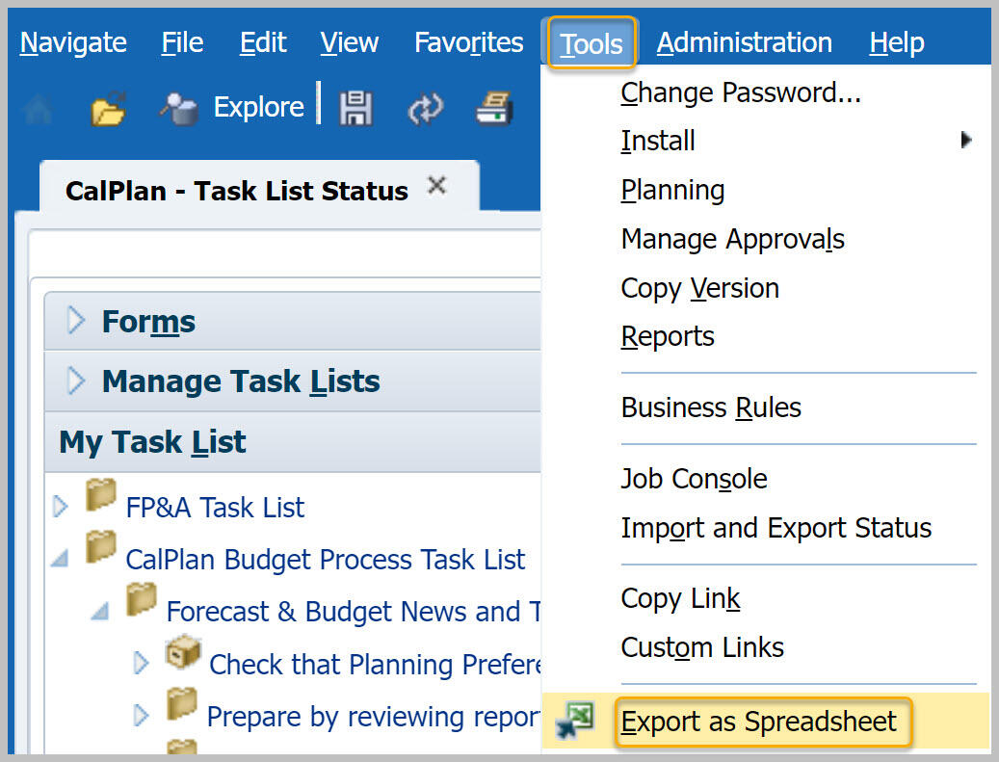This screenshot has height=762, width=999.
Task: Click the Tools menu
Action: click(x=592, y=43)
